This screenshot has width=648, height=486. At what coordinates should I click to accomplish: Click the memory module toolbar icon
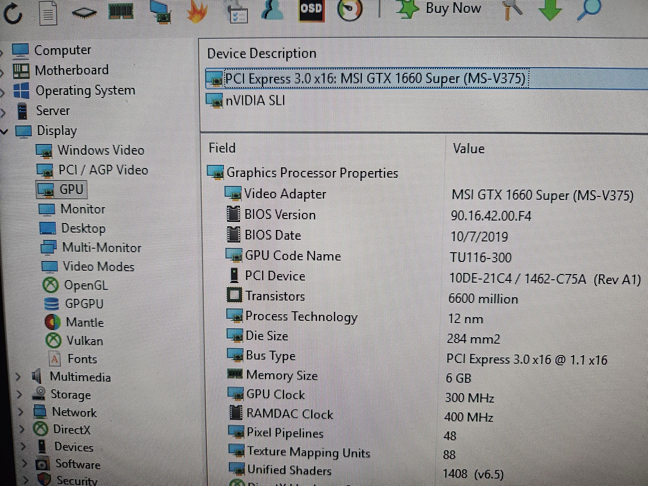121,12
